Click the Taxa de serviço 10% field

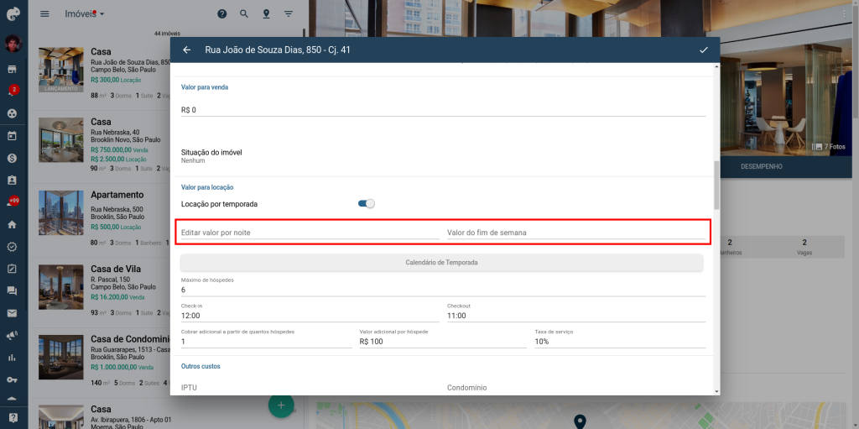[x=620, y=338]
